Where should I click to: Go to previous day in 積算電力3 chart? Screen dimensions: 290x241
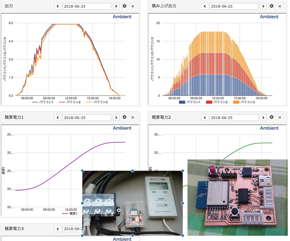(58, 229)
